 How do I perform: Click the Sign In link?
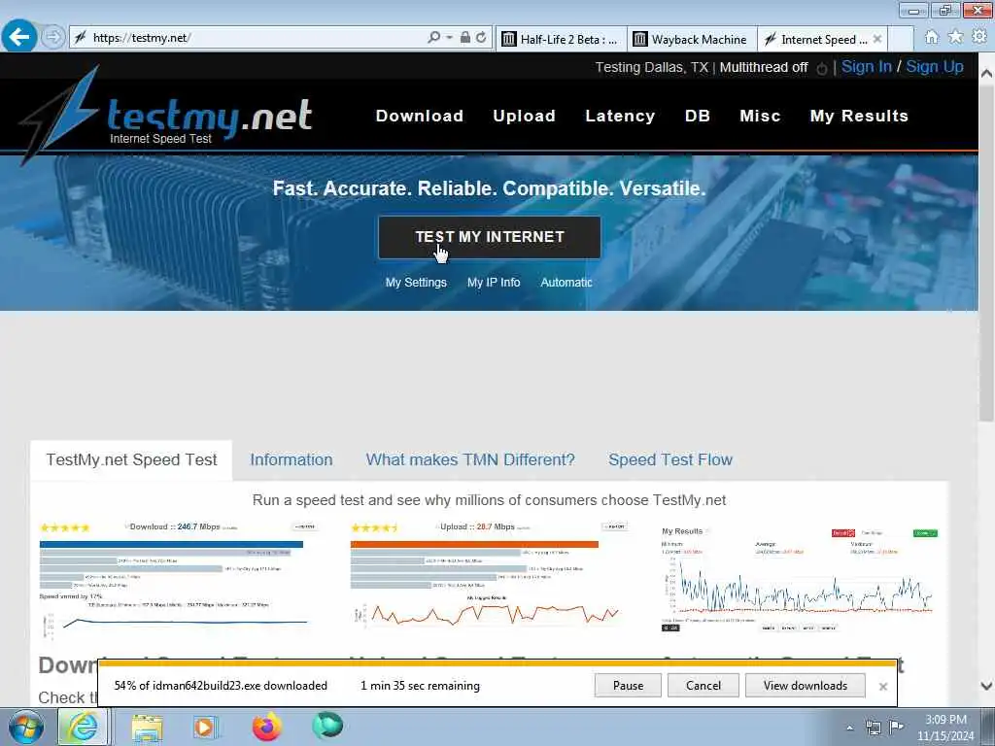(x=866, y=67)
